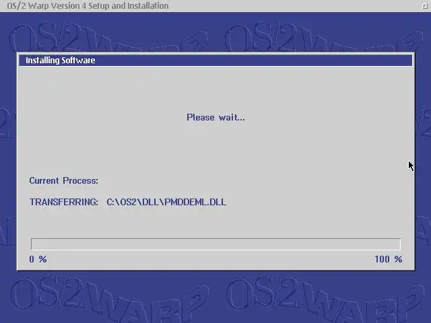The width and height of the screenshot is (431, 323).
Task: Click the 'OS/2 Warp Version 4 Setup and Installation' title
Action: click(x=88, y=6)
